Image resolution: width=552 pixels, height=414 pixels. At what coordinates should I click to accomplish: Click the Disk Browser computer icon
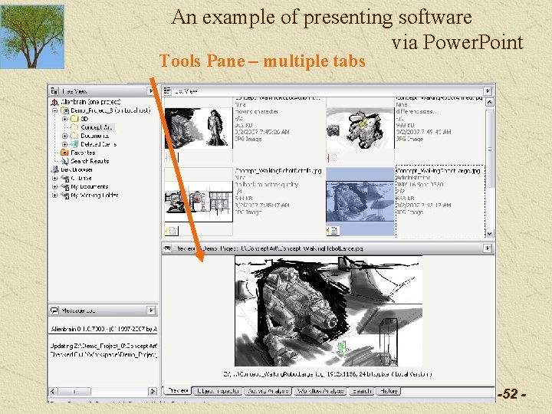(x=54, y=169)
